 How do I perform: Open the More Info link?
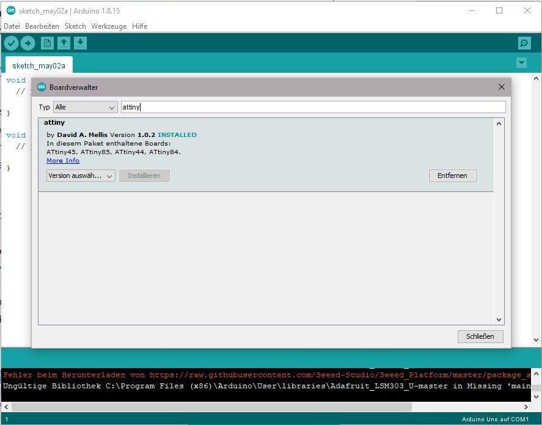point(64,160)
